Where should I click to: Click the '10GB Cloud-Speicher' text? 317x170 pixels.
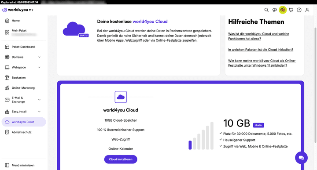[x=121, y=120]
